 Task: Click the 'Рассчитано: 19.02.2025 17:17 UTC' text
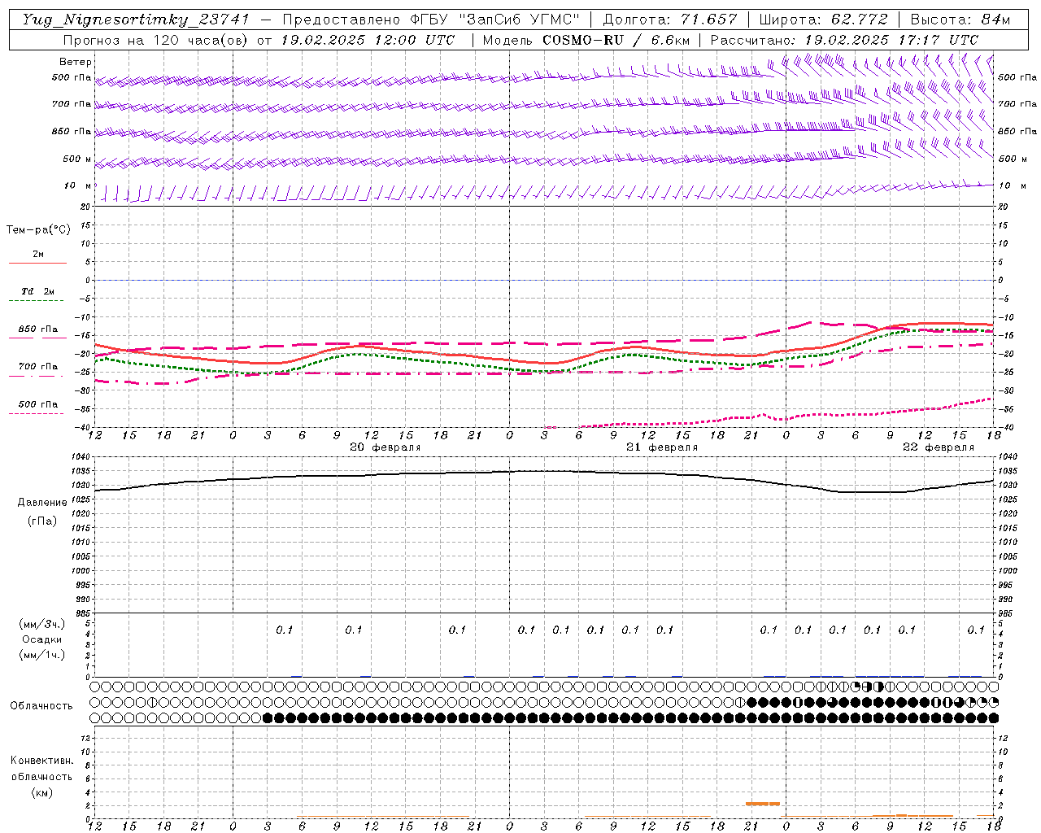tap(844, 40)
